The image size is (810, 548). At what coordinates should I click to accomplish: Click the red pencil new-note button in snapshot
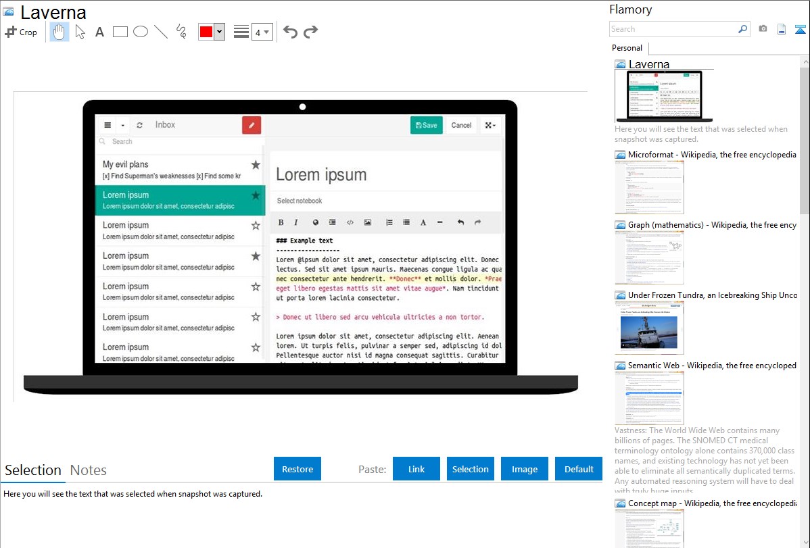point(252,125)
